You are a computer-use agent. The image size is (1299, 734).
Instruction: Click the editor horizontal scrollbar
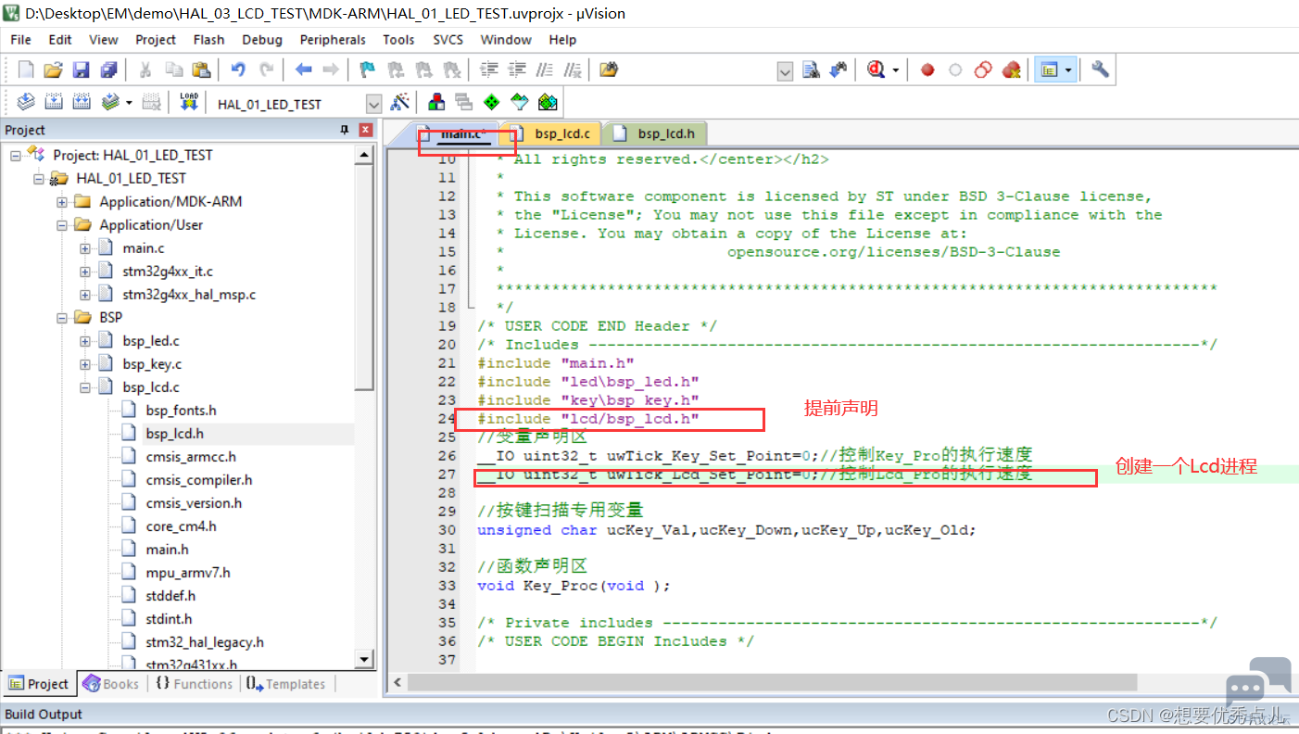pos(772,682)
